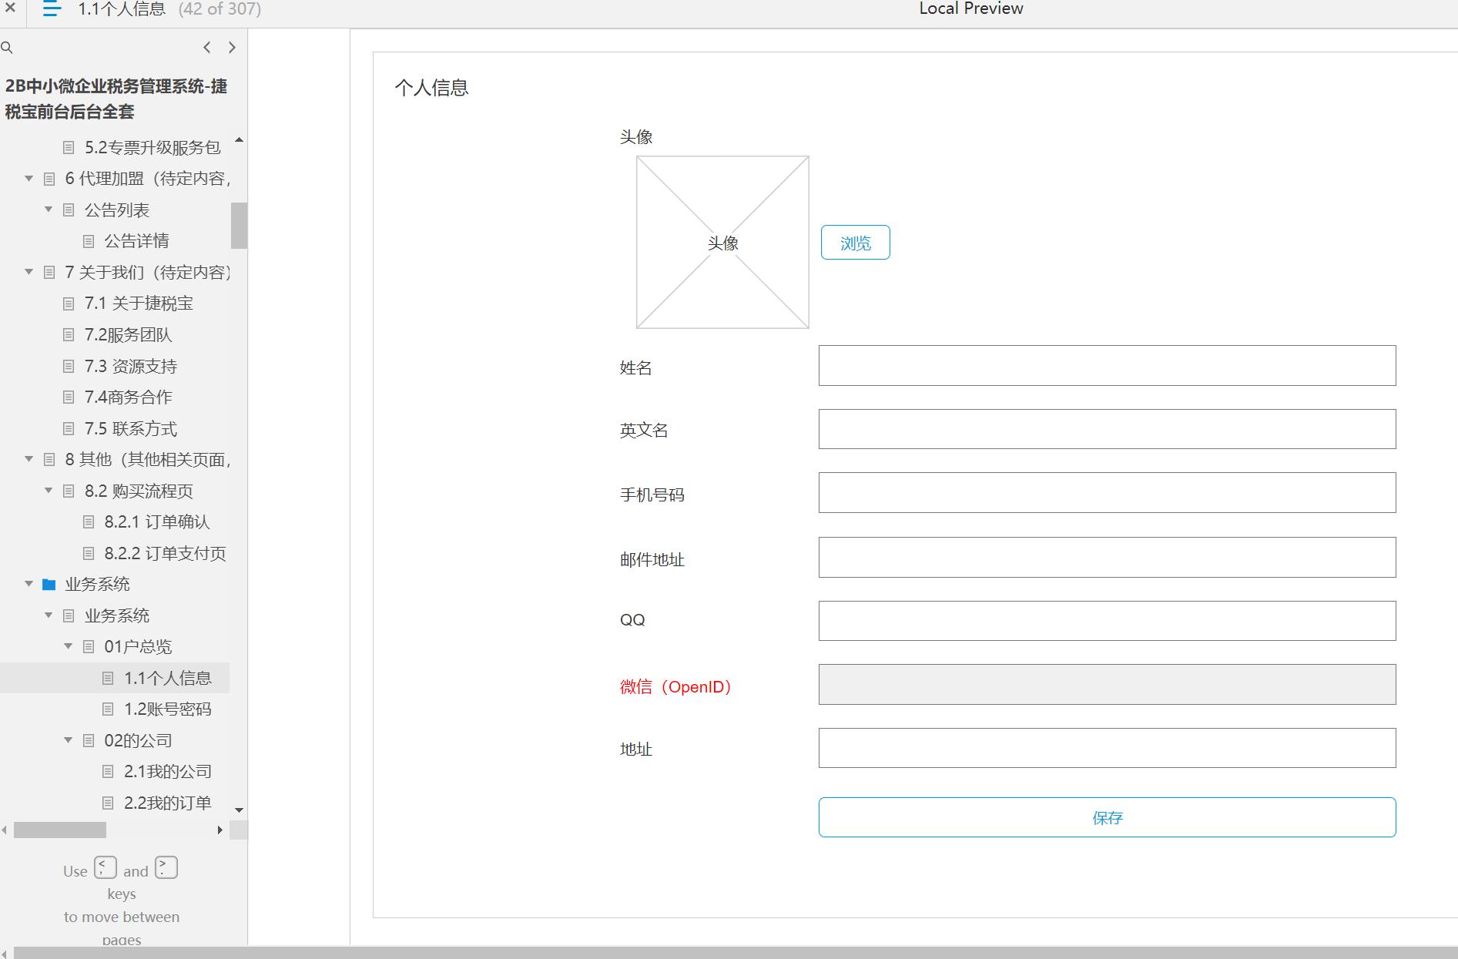This screenshot has width=1458, height=959.
Task: Click sitemap scroll-down arrow
Action: (239, 810)
